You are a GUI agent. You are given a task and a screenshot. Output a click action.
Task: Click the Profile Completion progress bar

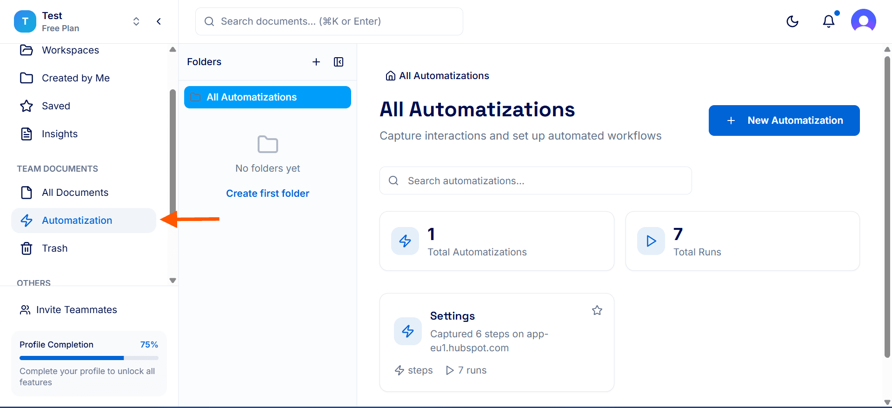pyautogui.click(x=89, y=358)
